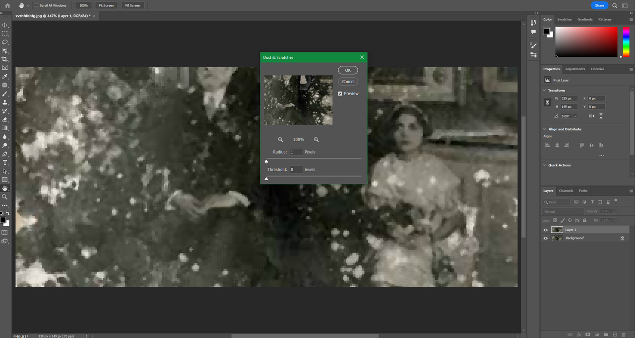Hide Layer 1 with eye icon
Viewport: 635px width, 338px height.
coord(546,230)
